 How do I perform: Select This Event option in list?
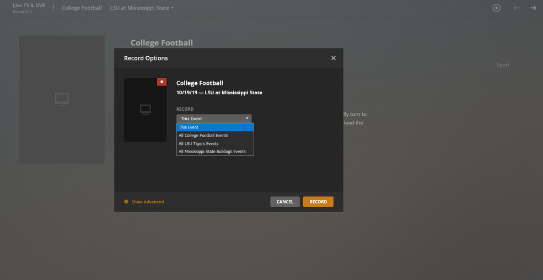pyautogui.click(x=215, y=127)
